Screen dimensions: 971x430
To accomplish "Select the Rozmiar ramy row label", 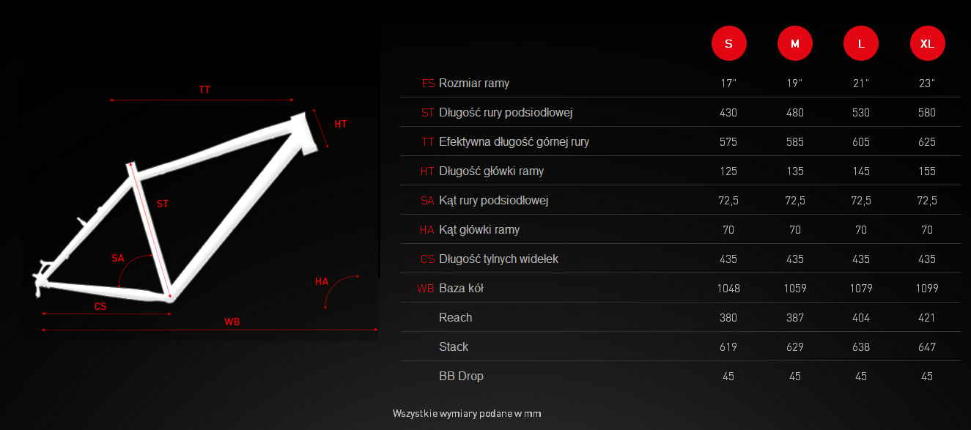I will coord(474,84).
